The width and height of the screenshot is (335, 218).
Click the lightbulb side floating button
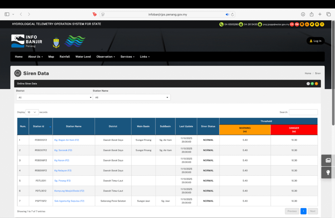[328, 172]
